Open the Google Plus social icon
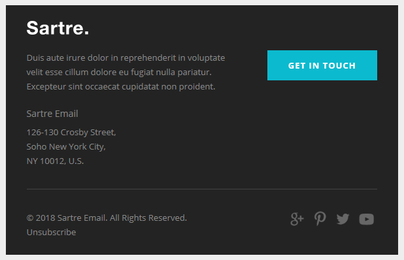This screenshot has height=260, width=404. [297, 219]
